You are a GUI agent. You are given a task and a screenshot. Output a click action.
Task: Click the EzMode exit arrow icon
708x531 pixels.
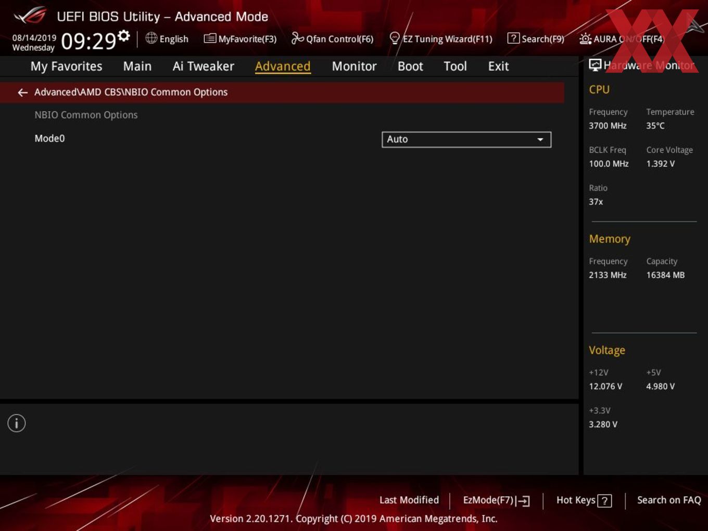pos(523,501)
